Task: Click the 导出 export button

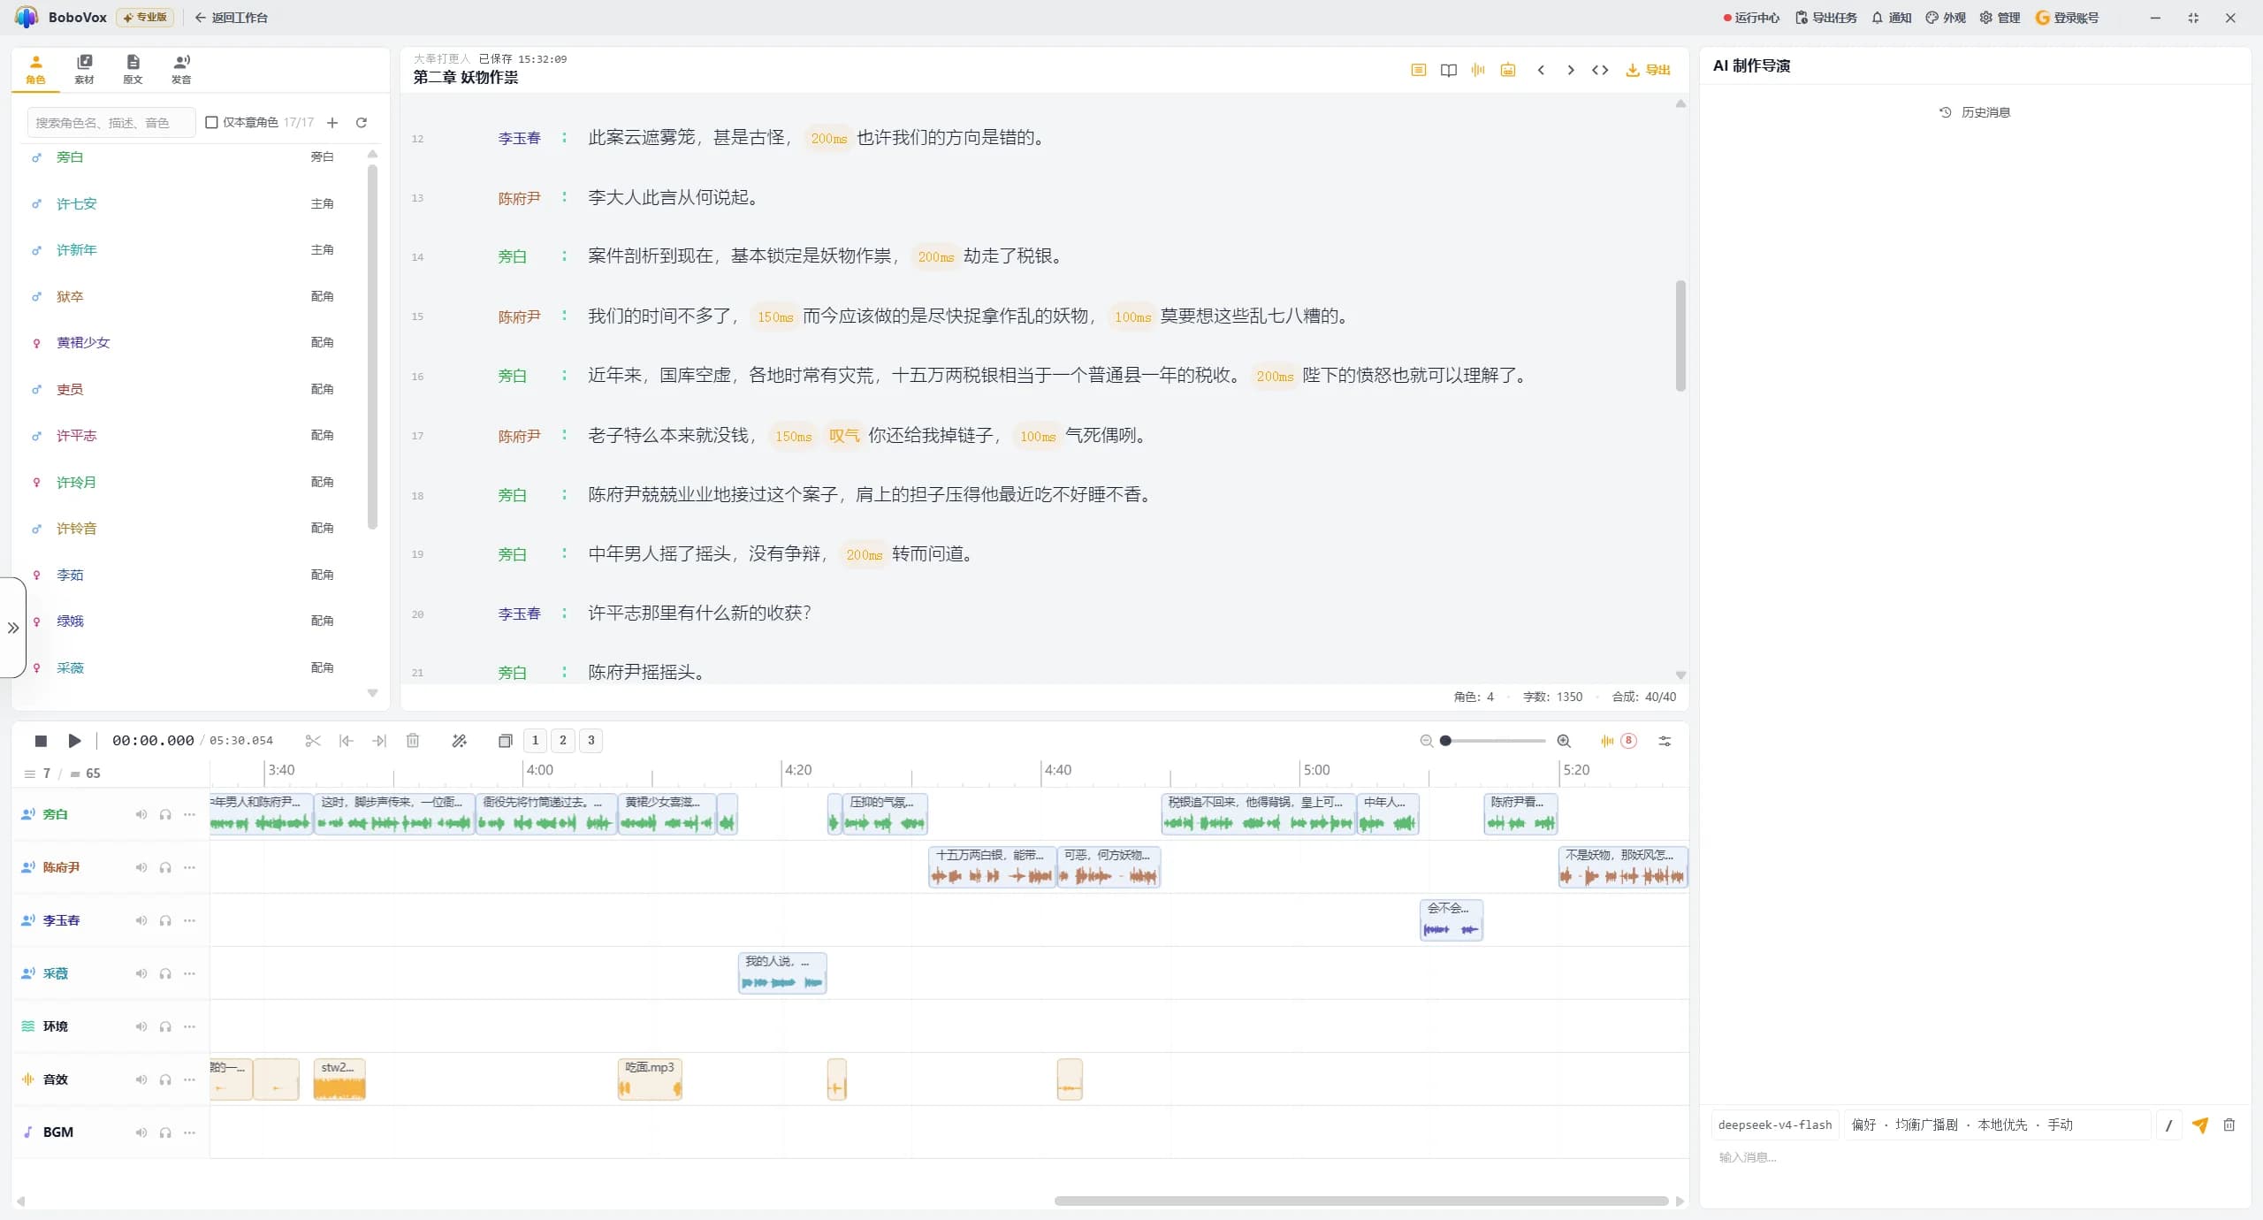Action: tap(1648, 70)
